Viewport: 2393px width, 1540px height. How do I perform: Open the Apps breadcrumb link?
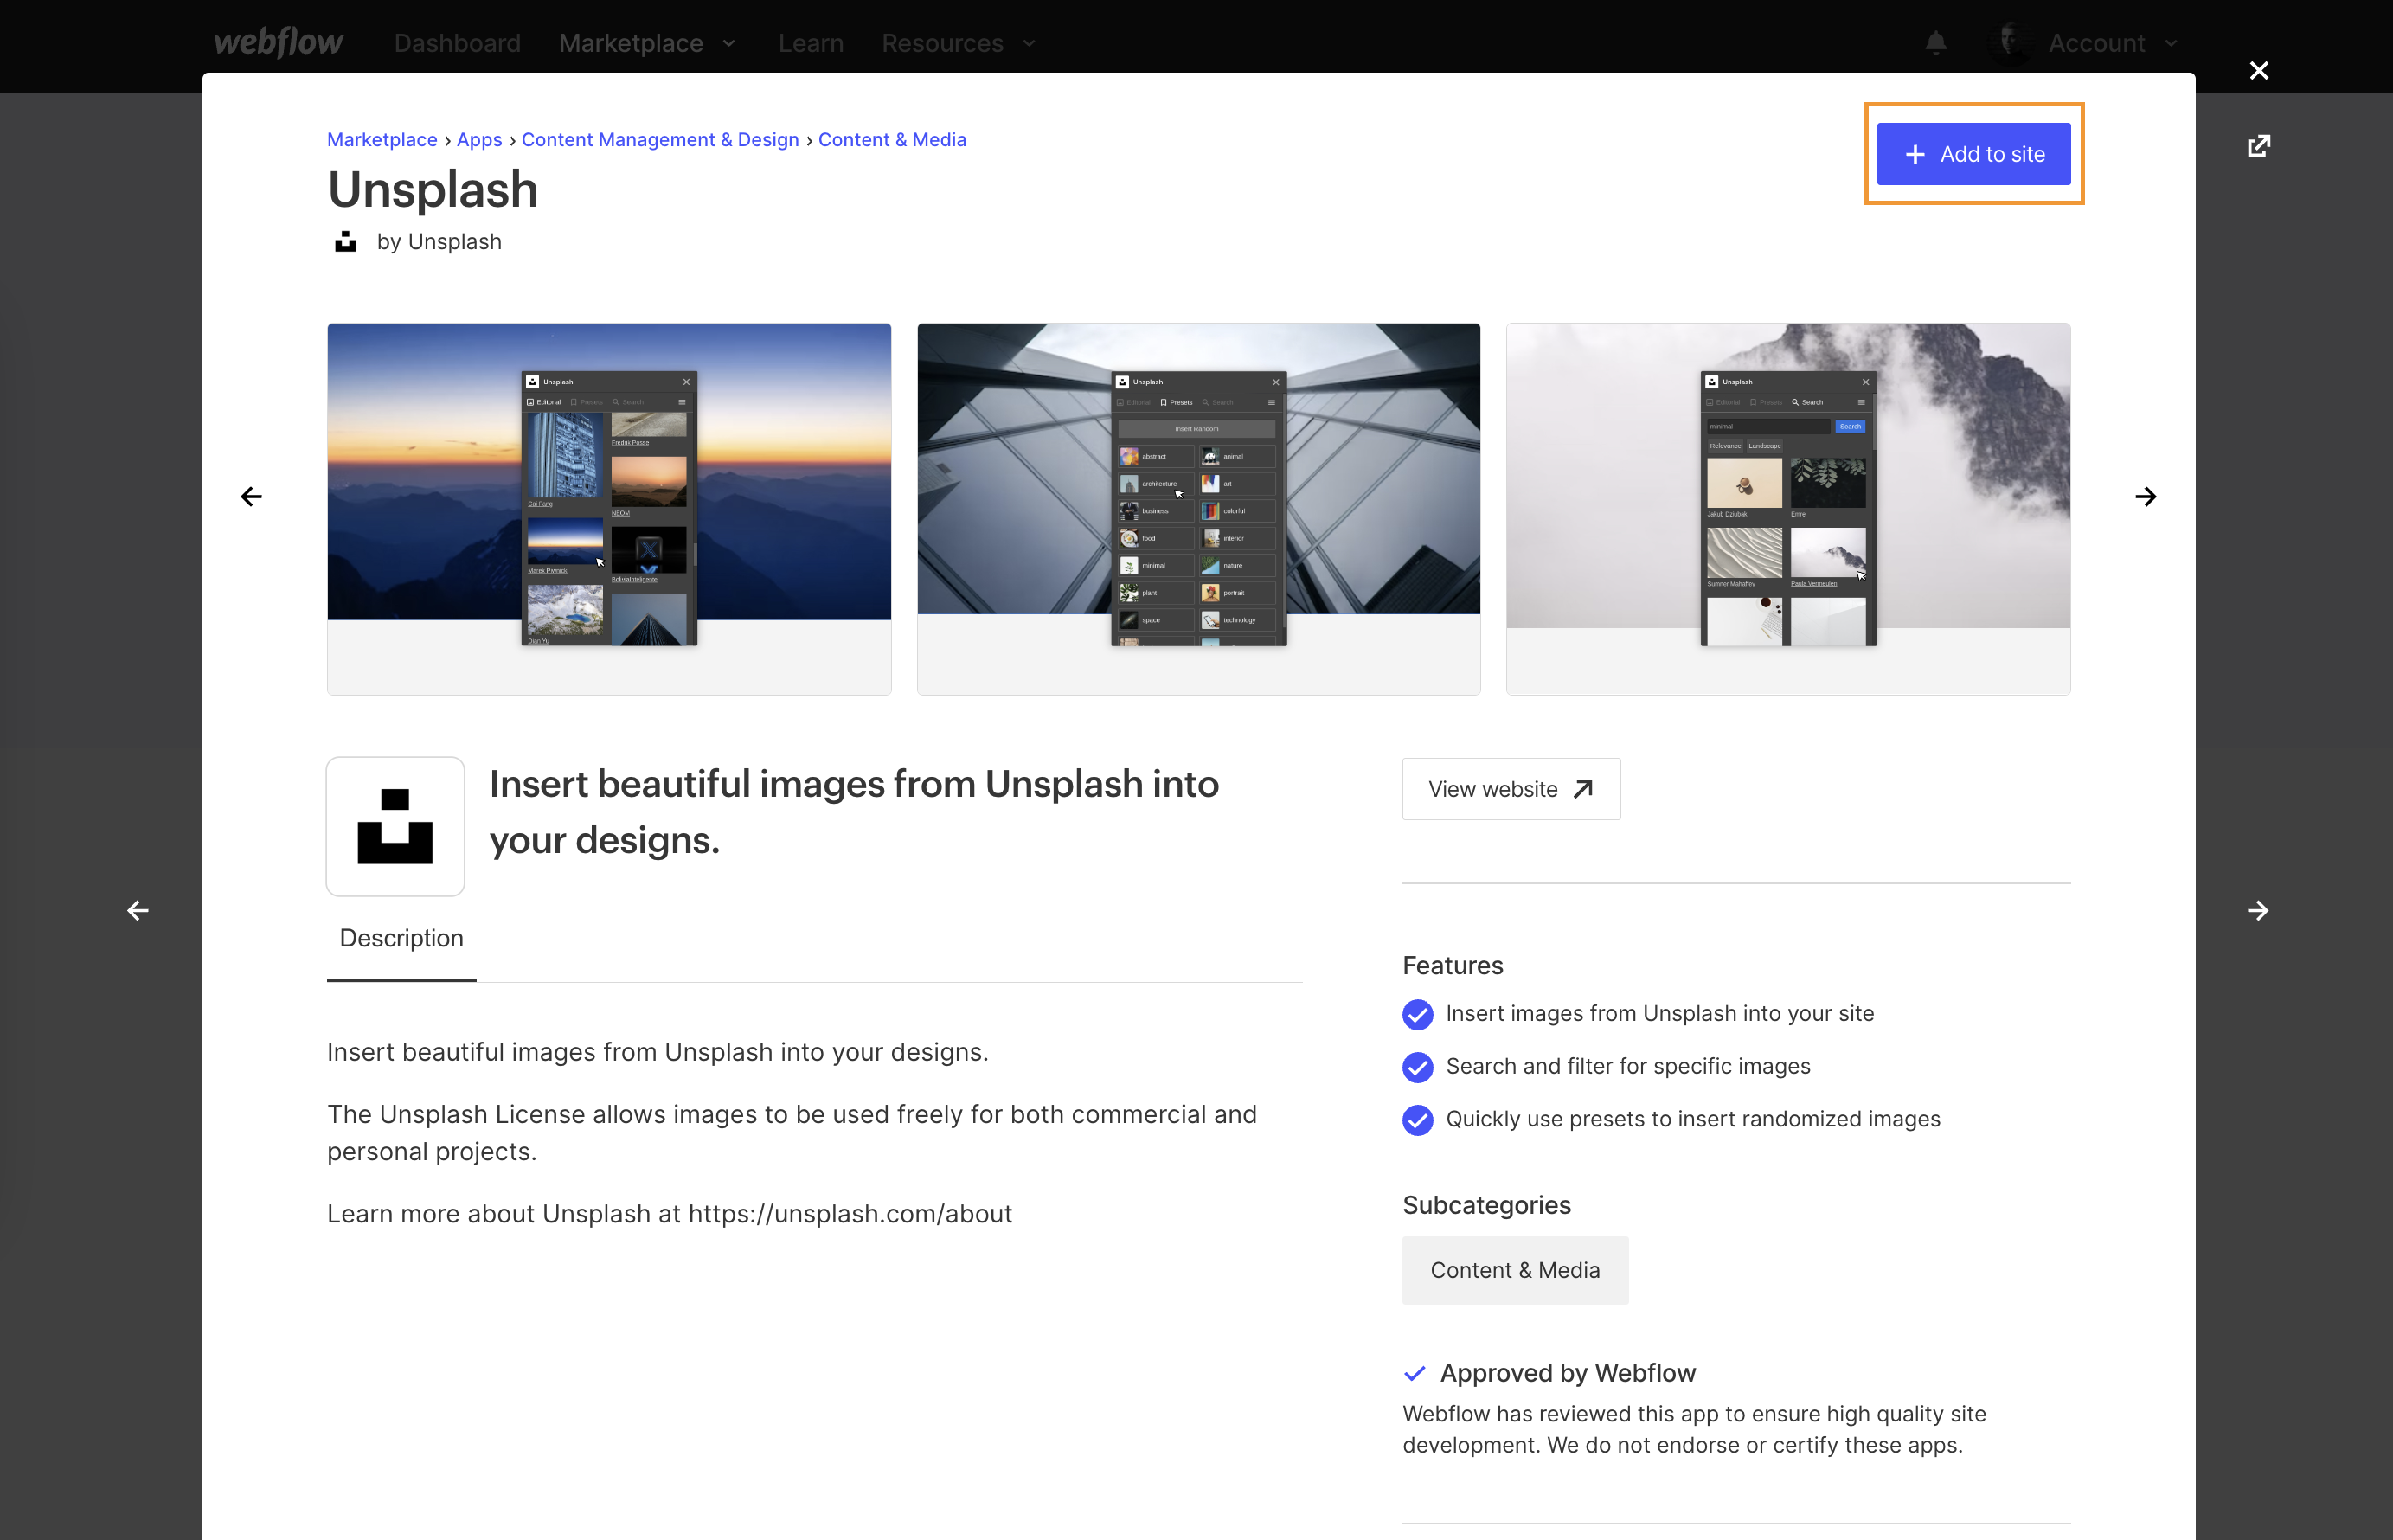pos(478,139)
